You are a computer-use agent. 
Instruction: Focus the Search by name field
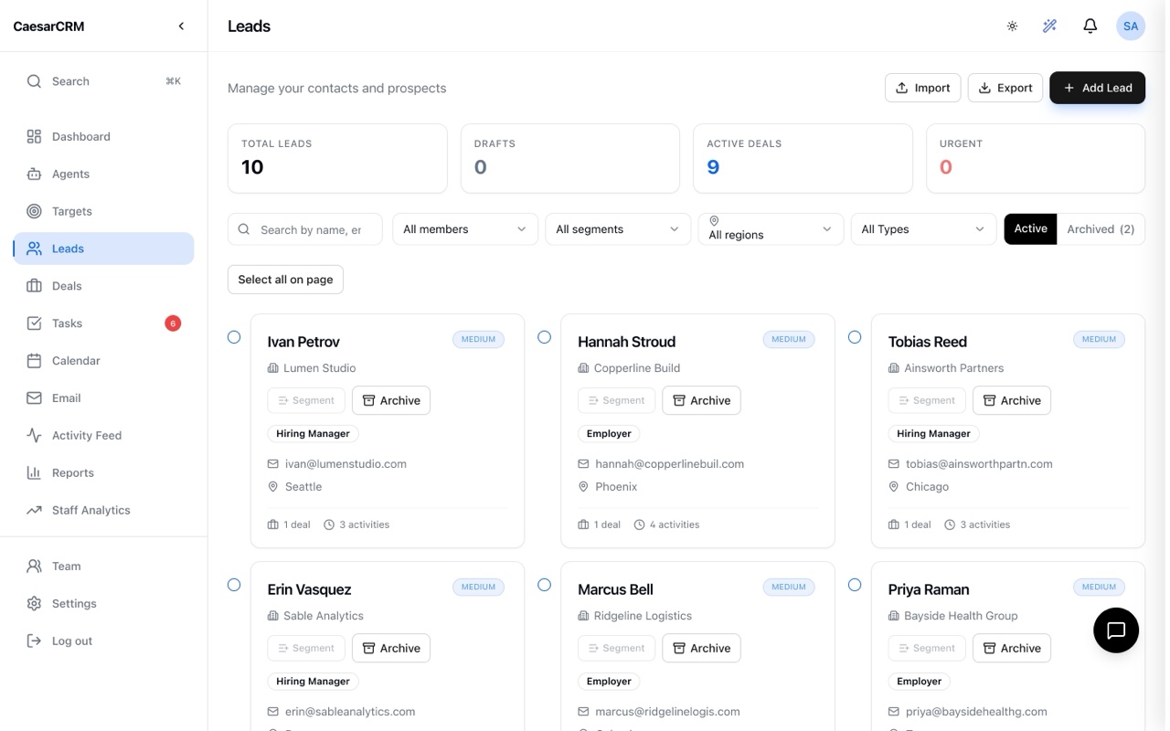(x=305, y=229)
